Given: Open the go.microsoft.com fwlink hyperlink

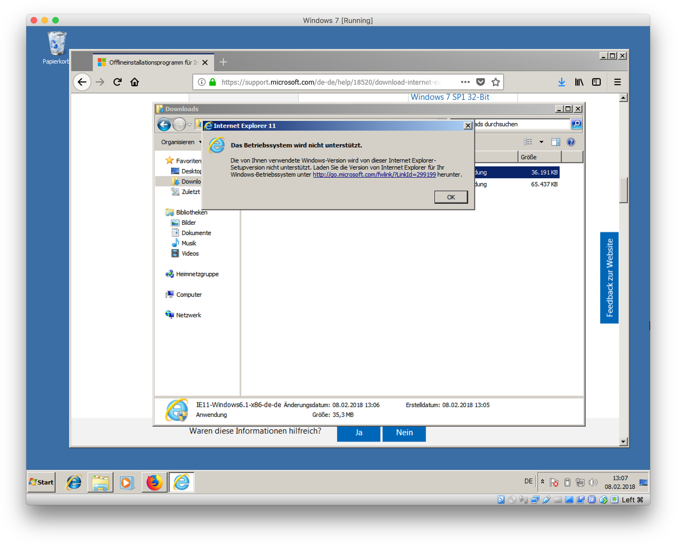Looking at the screenshot, I should (374, 175).
